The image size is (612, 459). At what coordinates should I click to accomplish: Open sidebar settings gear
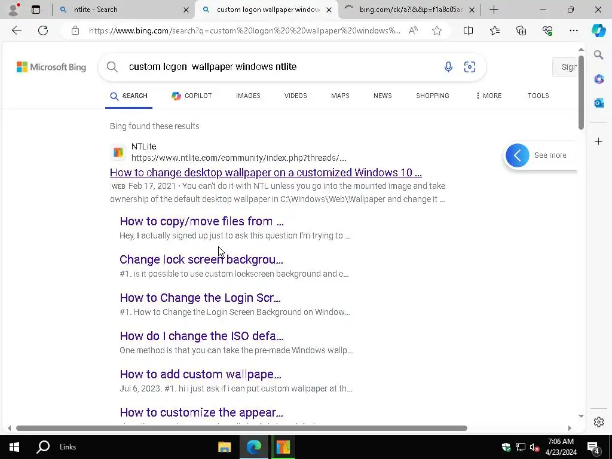coord(599,422)
